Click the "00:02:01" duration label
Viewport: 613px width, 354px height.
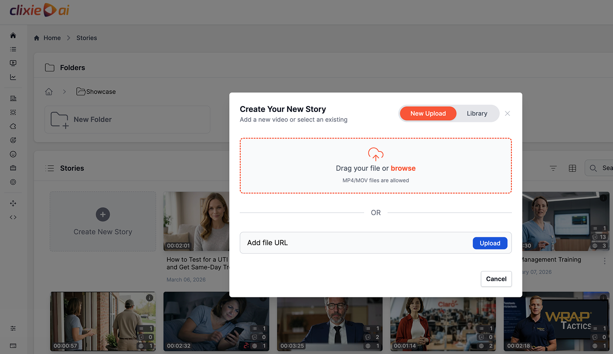[x=179, y=246]
